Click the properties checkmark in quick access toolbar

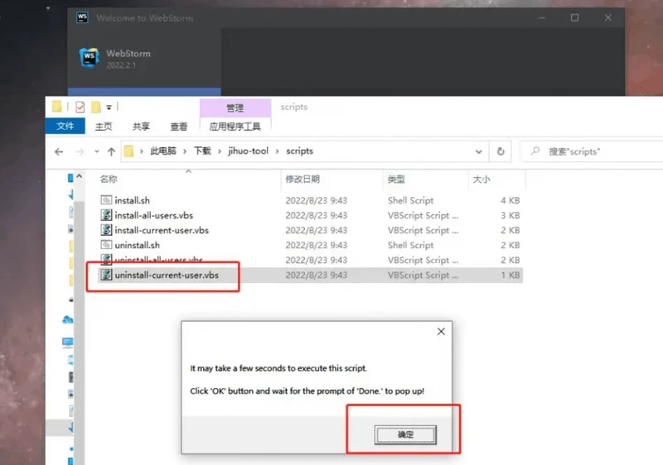click(80, 107)
